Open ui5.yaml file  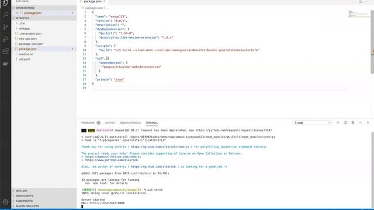click(25, 60)
